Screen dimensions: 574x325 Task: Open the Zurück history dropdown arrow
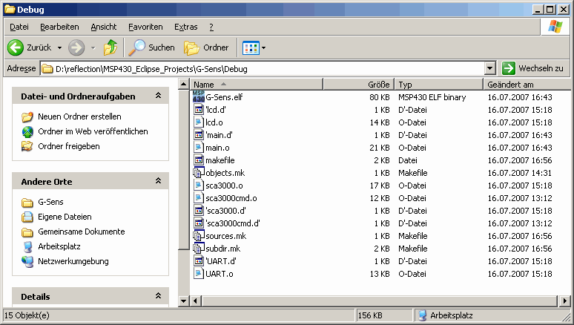pyautogui.click(x=59, y=47)
